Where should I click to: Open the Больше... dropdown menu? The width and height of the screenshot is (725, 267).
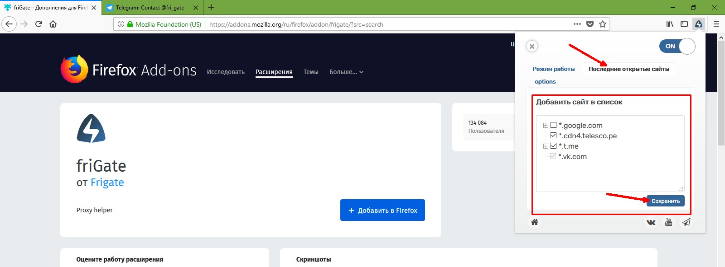coord(346,72)
